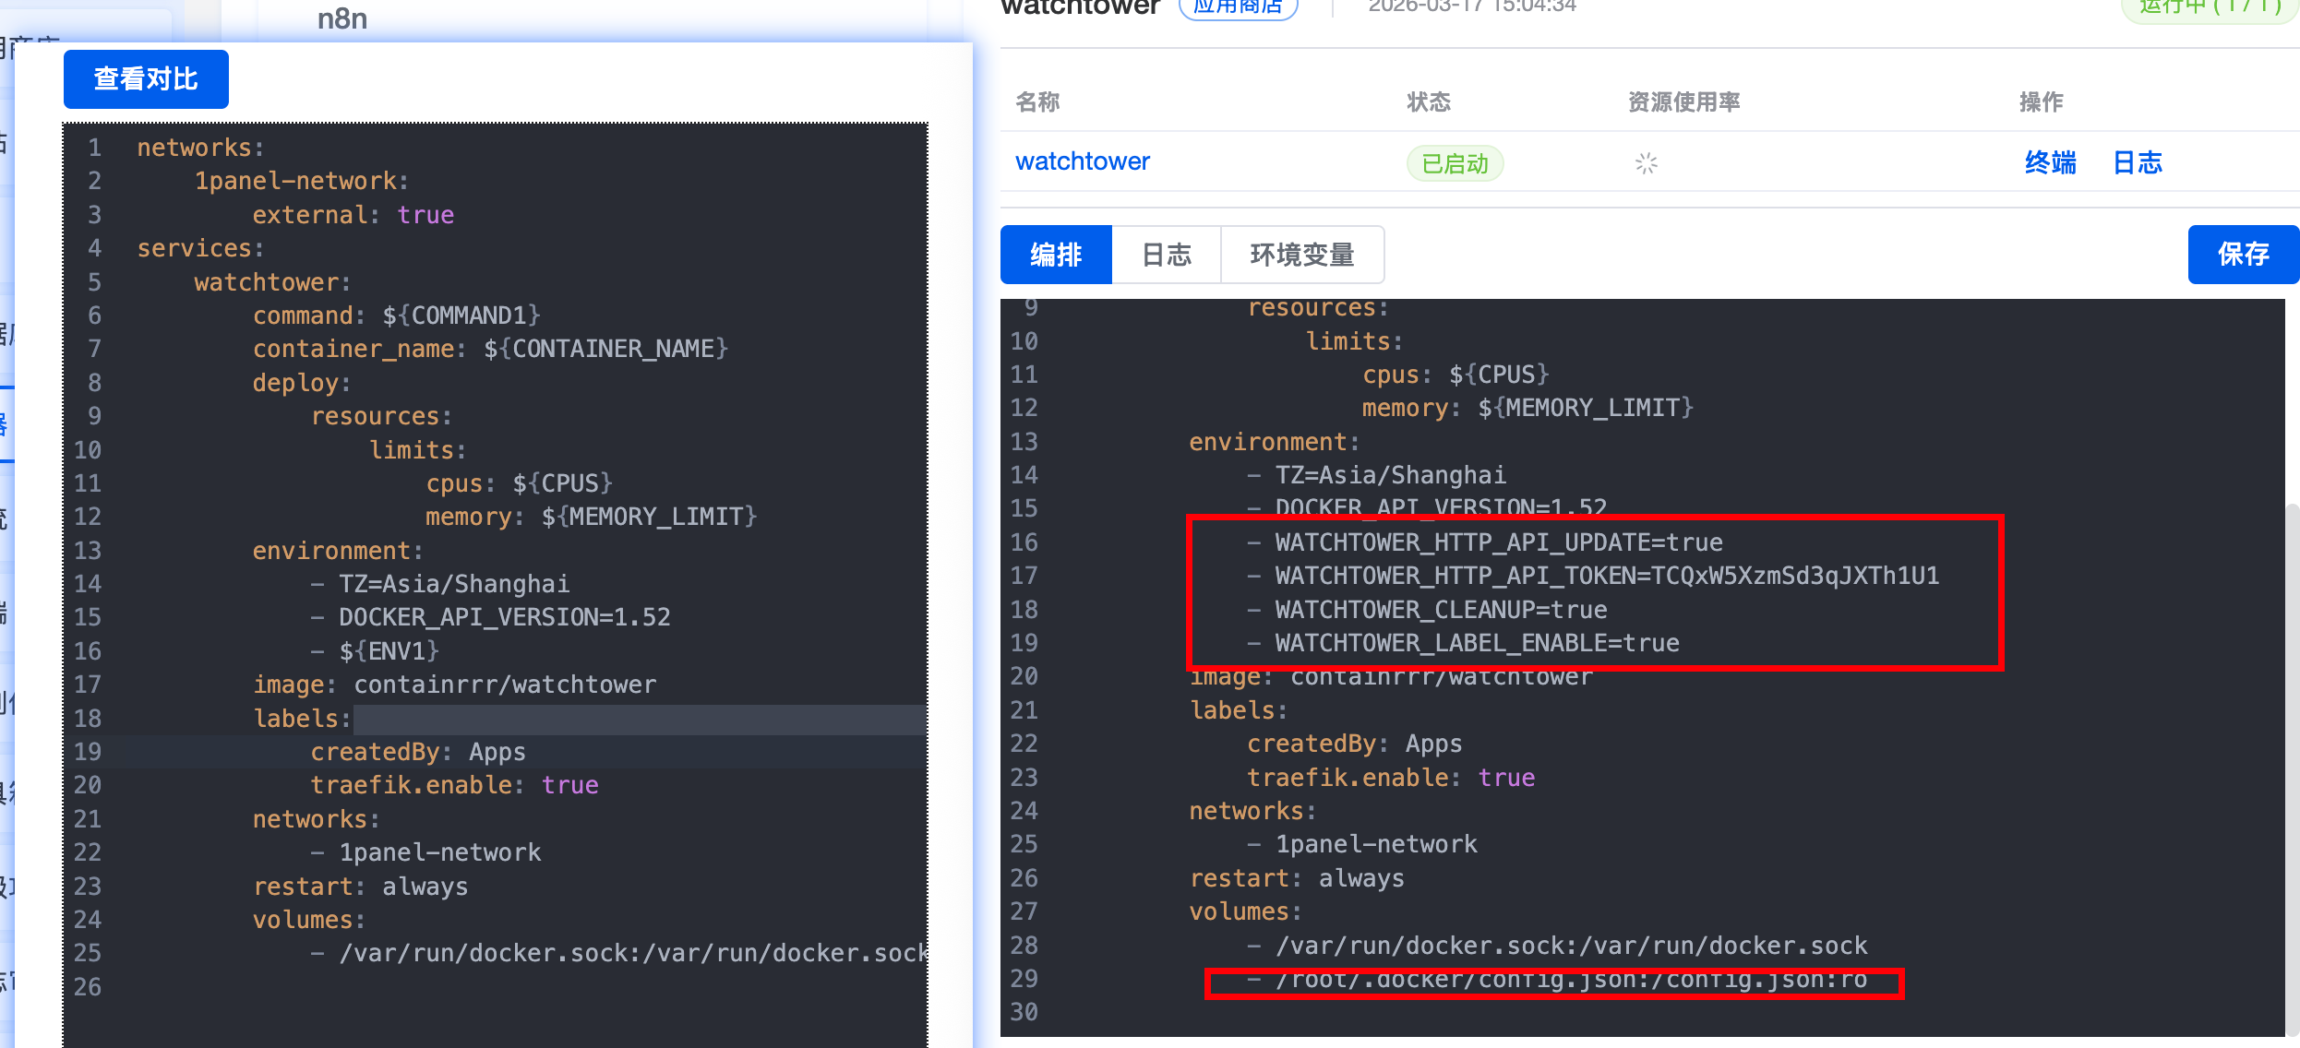Viewport: 2300px width, 1048px height.
Task: Click the WATCHTOWER_CLEANUP=true line
Action: (1440, 610)
